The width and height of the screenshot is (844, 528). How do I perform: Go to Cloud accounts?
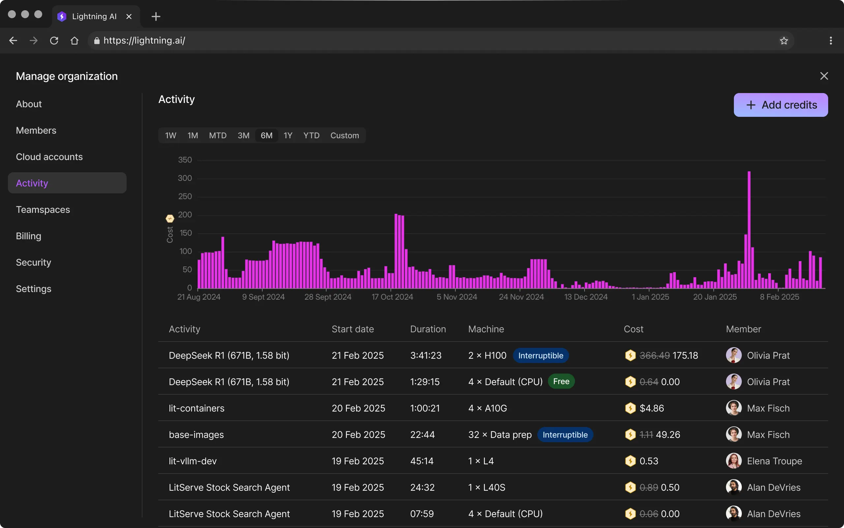tap(49, 157)
